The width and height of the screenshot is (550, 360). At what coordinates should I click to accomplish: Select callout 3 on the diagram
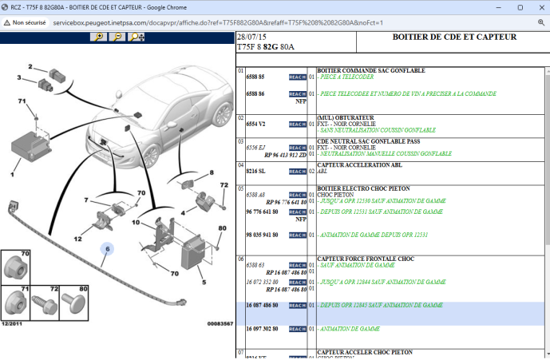pyautogui.click(x=19, y=77)
